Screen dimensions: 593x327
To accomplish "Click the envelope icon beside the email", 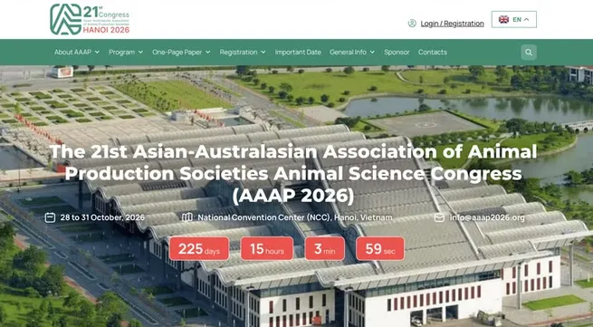I will coord(439,217).
